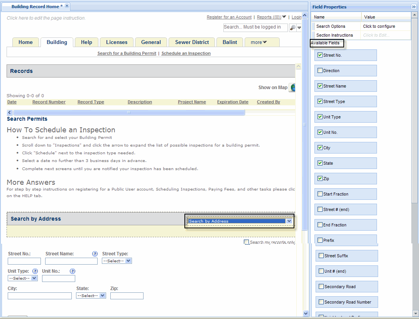
Task: Click help icon beside Unit No.
Action: point(72,271)
